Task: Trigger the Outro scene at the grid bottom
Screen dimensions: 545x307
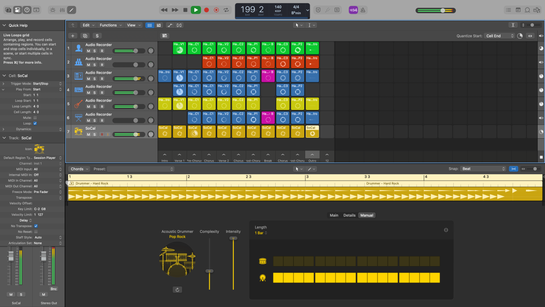Action: tap(312, 155)
